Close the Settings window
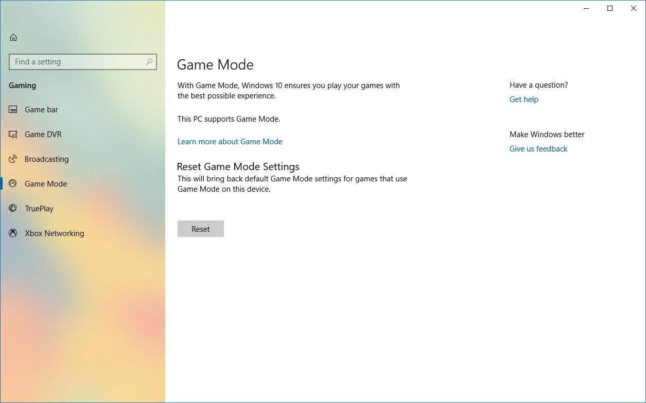 tap(634, 8)
